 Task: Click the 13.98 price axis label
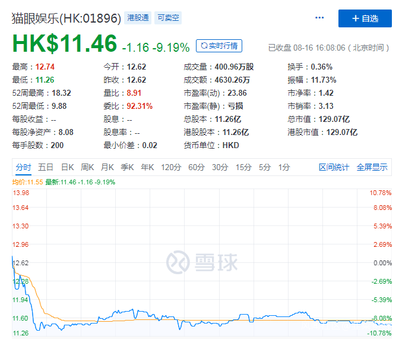click(x=21, y=193)
